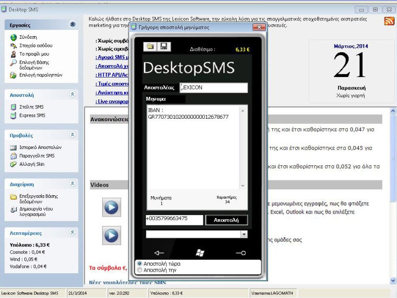Close the Γρήγορη αποστολή μηνύματος dialog
Image resolution: width=397 pixels, height=298 pixels.
coord(259,27)
